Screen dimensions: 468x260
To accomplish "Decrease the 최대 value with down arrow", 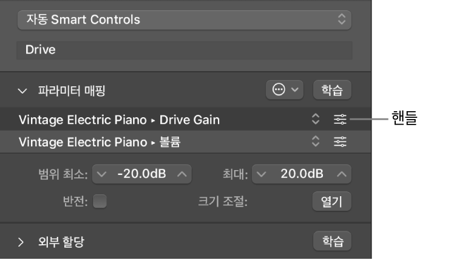I will click(x=262, y=175).
